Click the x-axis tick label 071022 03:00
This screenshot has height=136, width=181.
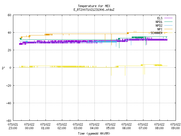click(x=78, y=126)
